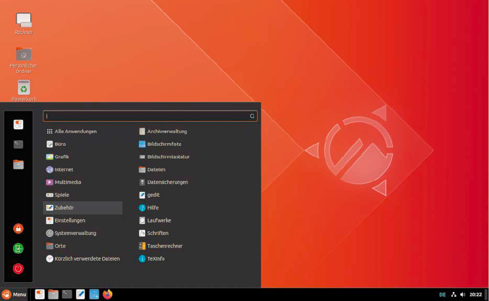Viewport: 489px width, 301px height.
Task: Open the Persönlicher Ordner desktop icon
Action: [x=24, y=60]
